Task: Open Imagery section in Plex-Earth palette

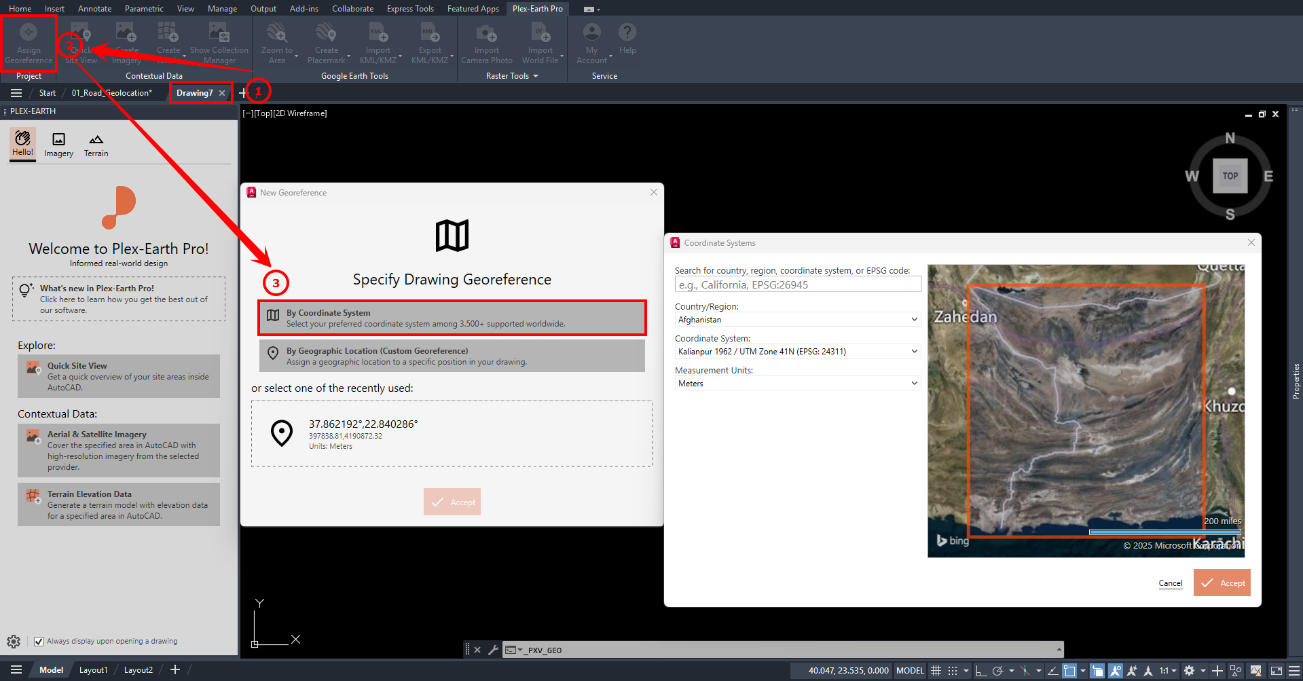Action: pyautogui.click(x=58, y=145)
